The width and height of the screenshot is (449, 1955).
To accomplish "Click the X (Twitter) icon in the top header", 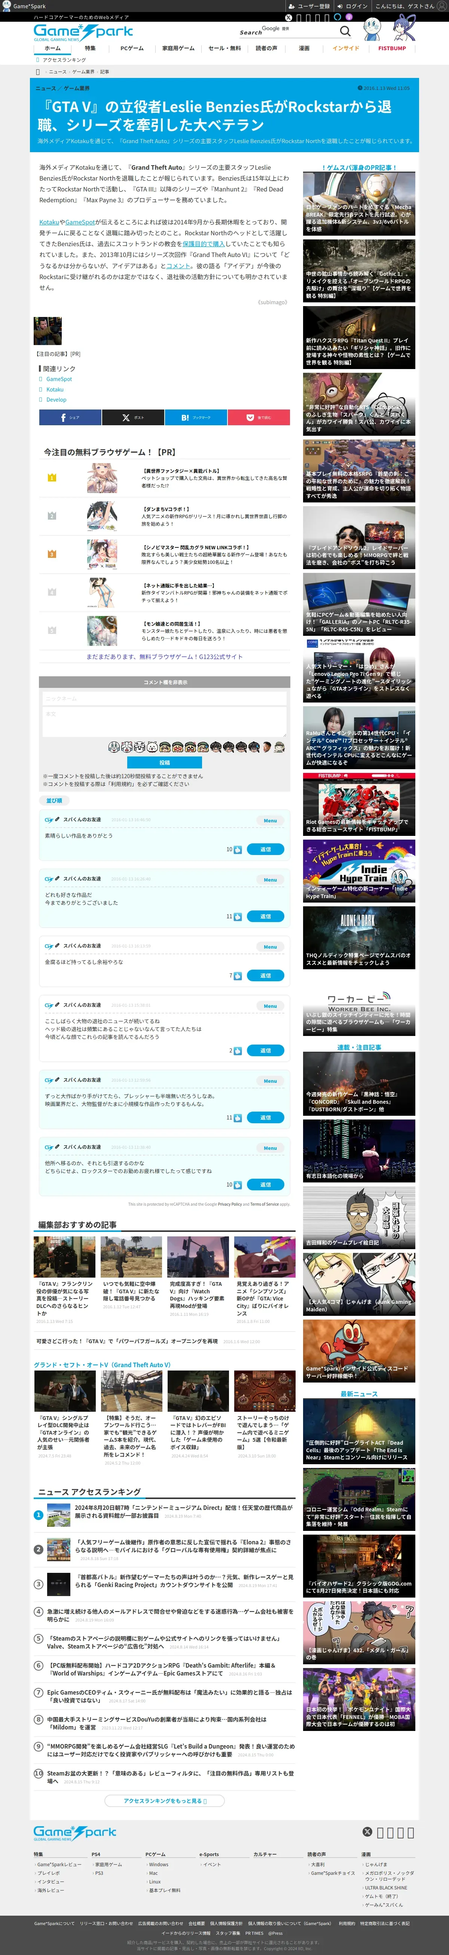I will click(x=288, y=17).
